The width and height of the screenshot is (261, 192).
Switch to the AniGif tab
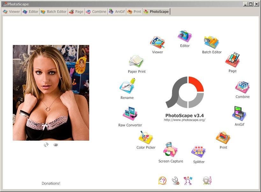click(x=117, y=12)
